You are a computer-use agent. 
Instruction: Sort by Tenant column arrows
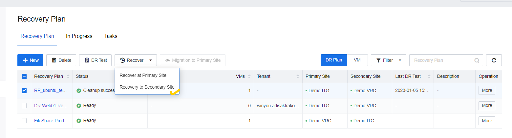click(298, 77)
